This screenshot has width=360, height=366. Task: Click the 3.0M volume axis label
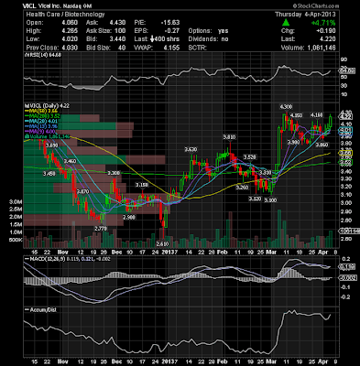click(x=16, y=202)
